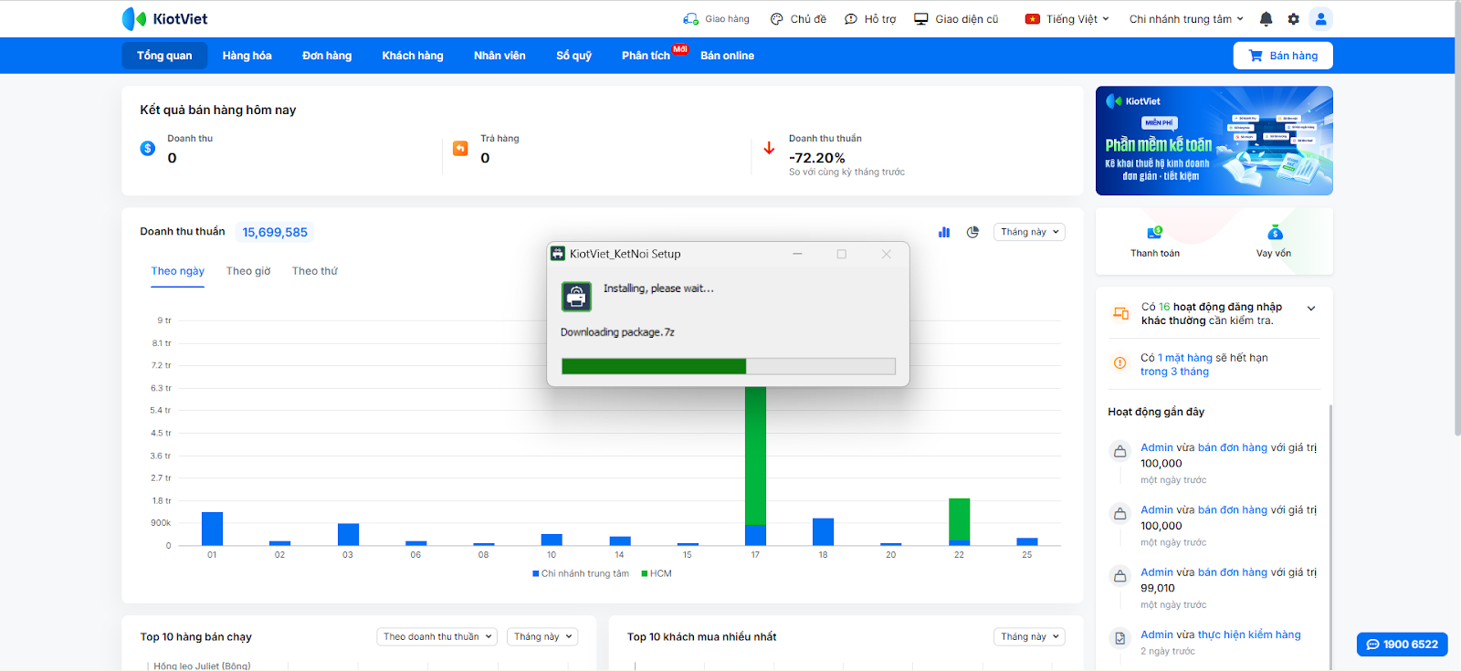Click the Phần mềm kế toán banner
Image resolution: width=1461 pixels, height=671 pixels.
click(1214, 141)
